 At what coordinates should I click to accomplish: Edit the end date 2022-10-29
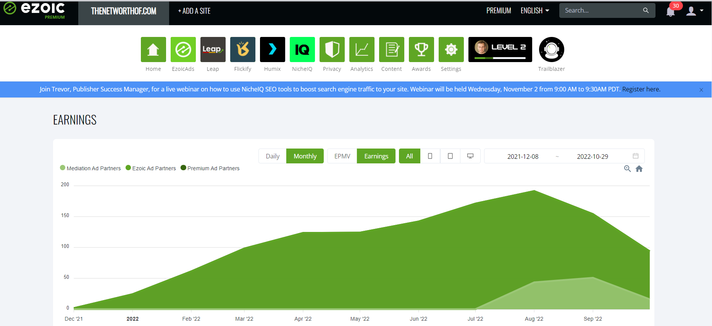pos(593,157)
